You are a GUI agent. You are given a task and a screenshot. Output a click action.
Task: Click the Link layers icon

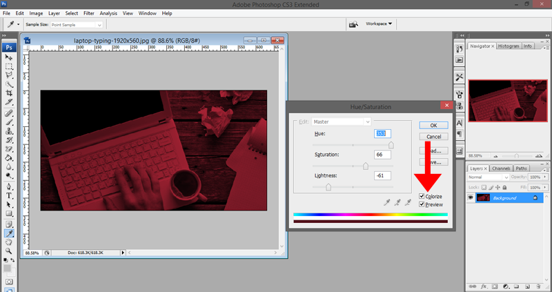tap(473, 286)
